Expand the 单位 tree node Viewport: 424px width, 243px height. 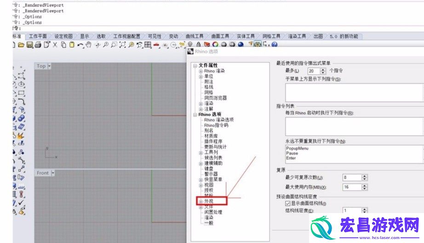pos(201,76)
